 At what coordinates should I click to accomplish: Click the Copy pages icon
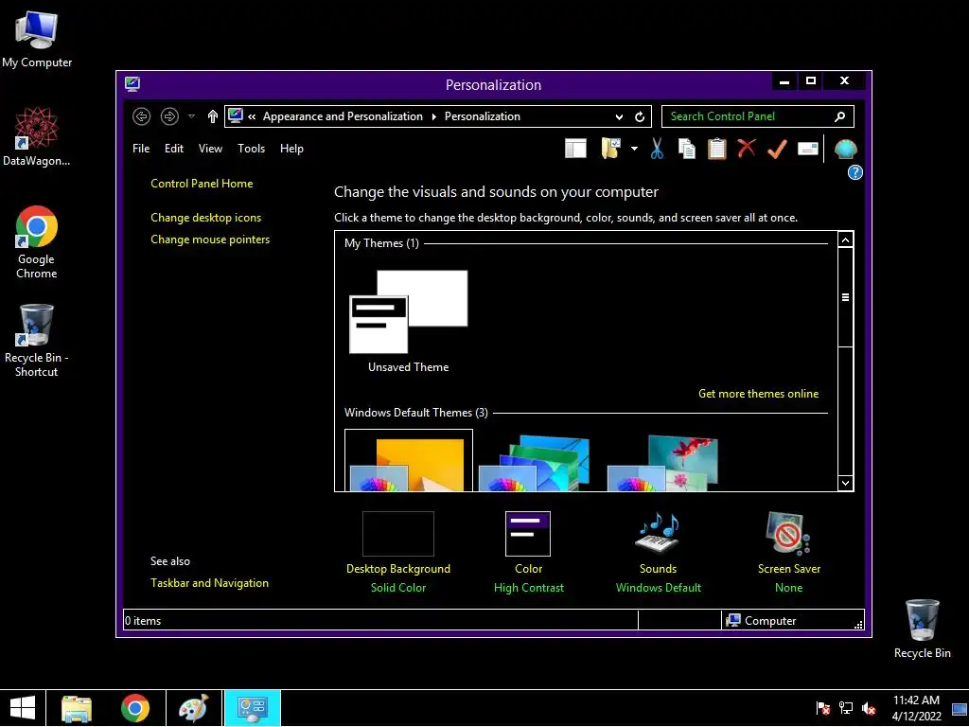coord(686,149)
